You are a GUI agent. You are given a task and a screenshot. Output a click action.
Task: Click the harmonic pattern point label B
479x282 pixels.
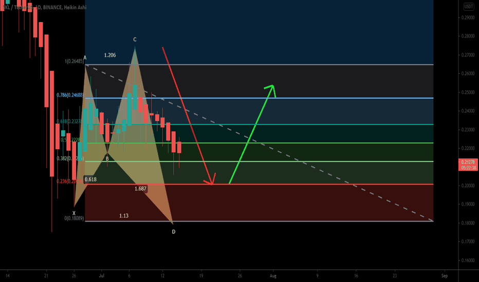(107, 158)
